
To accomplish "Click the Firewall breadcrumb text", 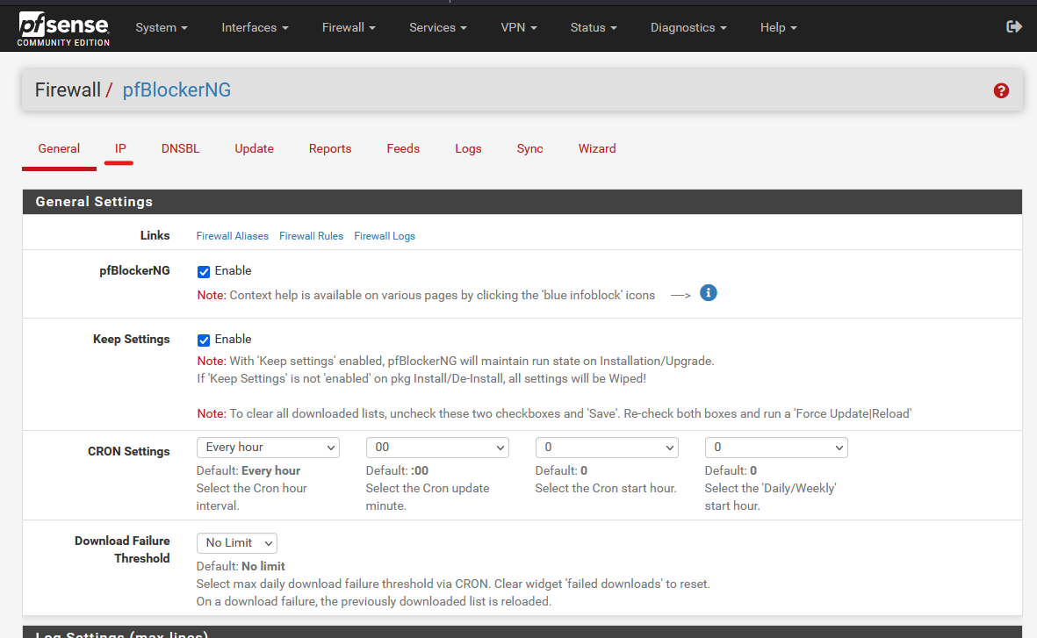I will click(x=68, y=90).
